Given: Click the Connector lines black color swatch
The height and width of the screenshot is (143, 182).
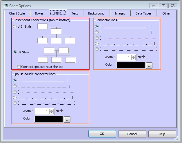Looking at the screenshot, I should tap(131, 65).
